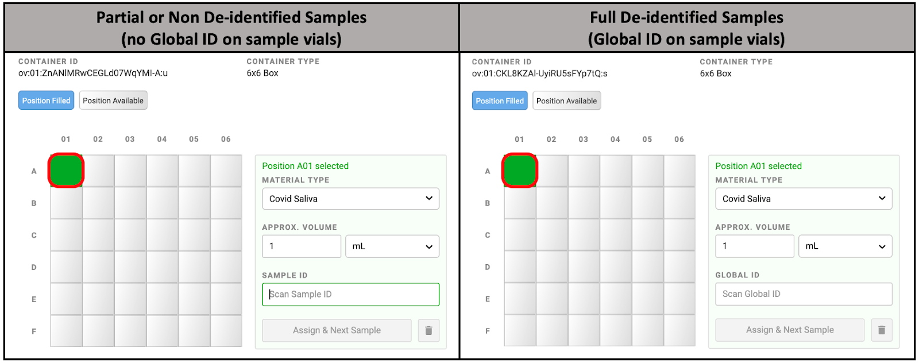919x363 pixels.
Task: Expand the mL unit dropdown in left panel
Action: (392, 246)
